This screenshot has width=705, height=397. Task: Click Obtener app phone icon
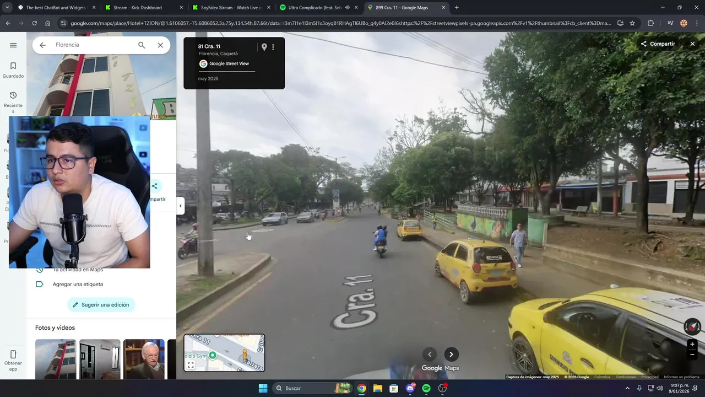[13, 355]
